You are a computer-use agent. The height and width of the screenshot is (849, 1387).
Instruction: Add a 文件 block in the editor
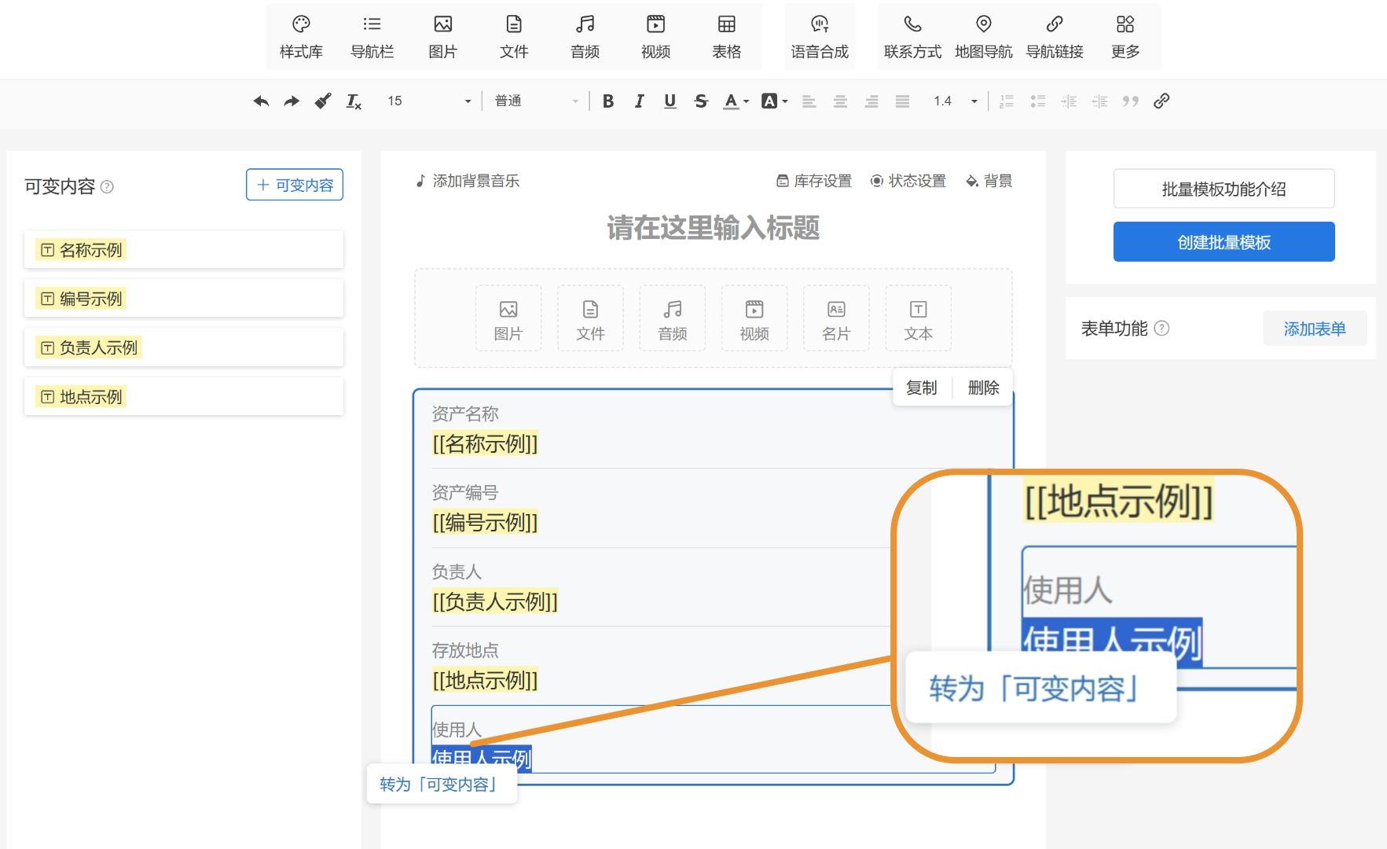click(590, 318)
